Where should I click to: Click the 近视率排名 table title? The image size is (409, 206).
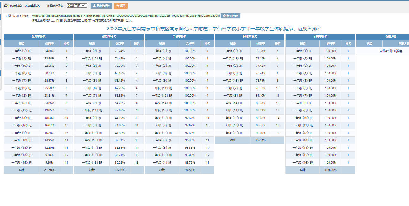(x=250, y=37)
